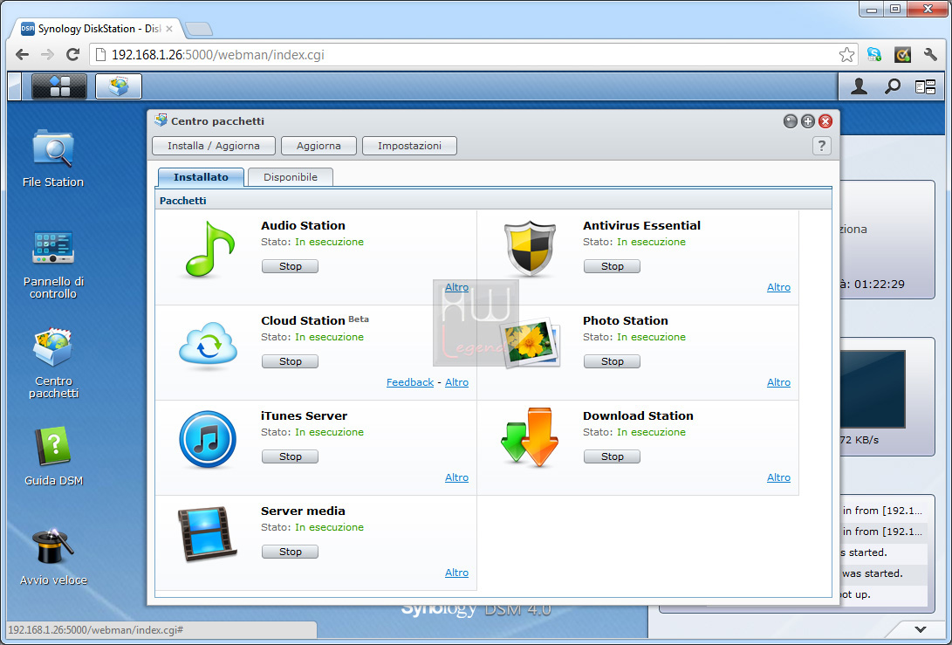Screen dimensions: 952x645
Task: Click the Audio Station music note icon
Action: [x=209, y=249]
